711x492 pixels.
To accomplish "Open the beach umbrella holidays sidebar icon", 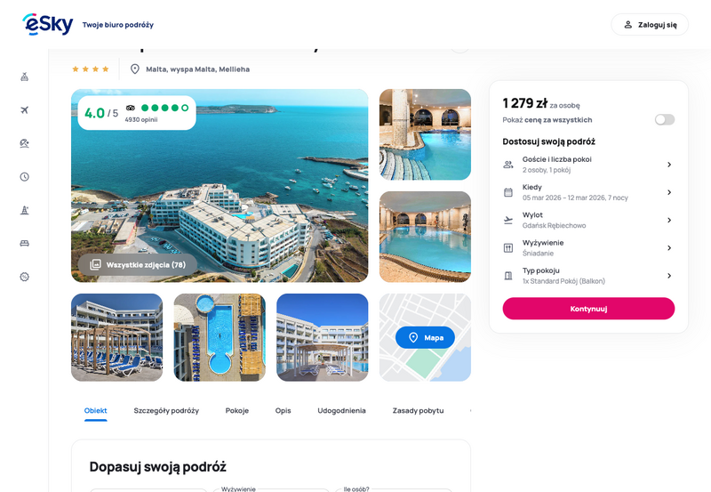I will point(25,143).
